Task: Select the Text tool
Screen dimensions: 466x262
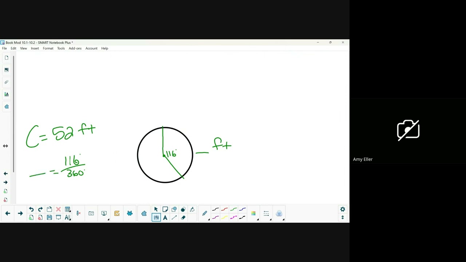Action: pyautogui.click(x=165, y=218)
